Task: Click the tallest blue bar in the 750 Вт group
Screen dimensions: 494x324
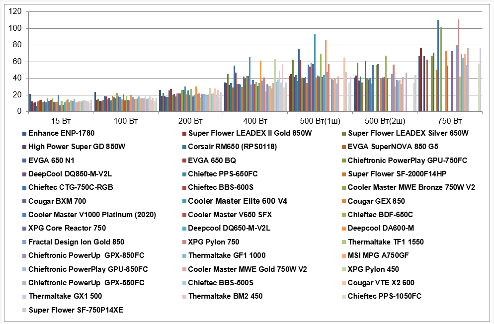Action: 438,66
